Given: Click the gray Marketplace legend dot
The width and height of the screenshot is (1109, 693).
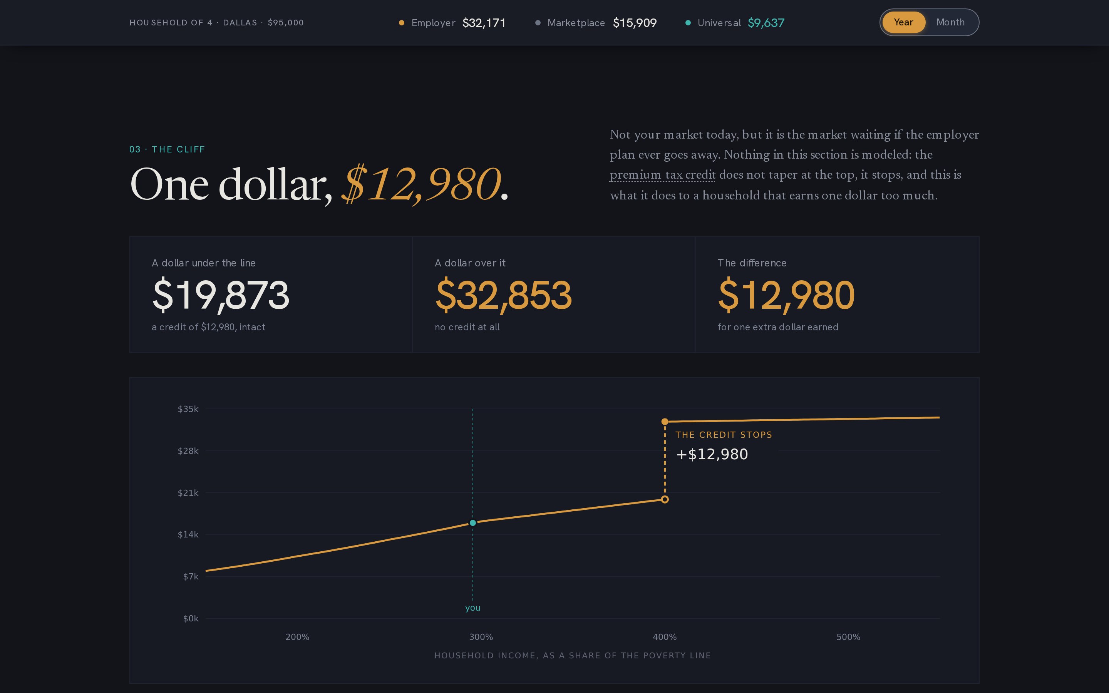Looking at the screenshot, I should pyautogui.click(x=538, y=23).
